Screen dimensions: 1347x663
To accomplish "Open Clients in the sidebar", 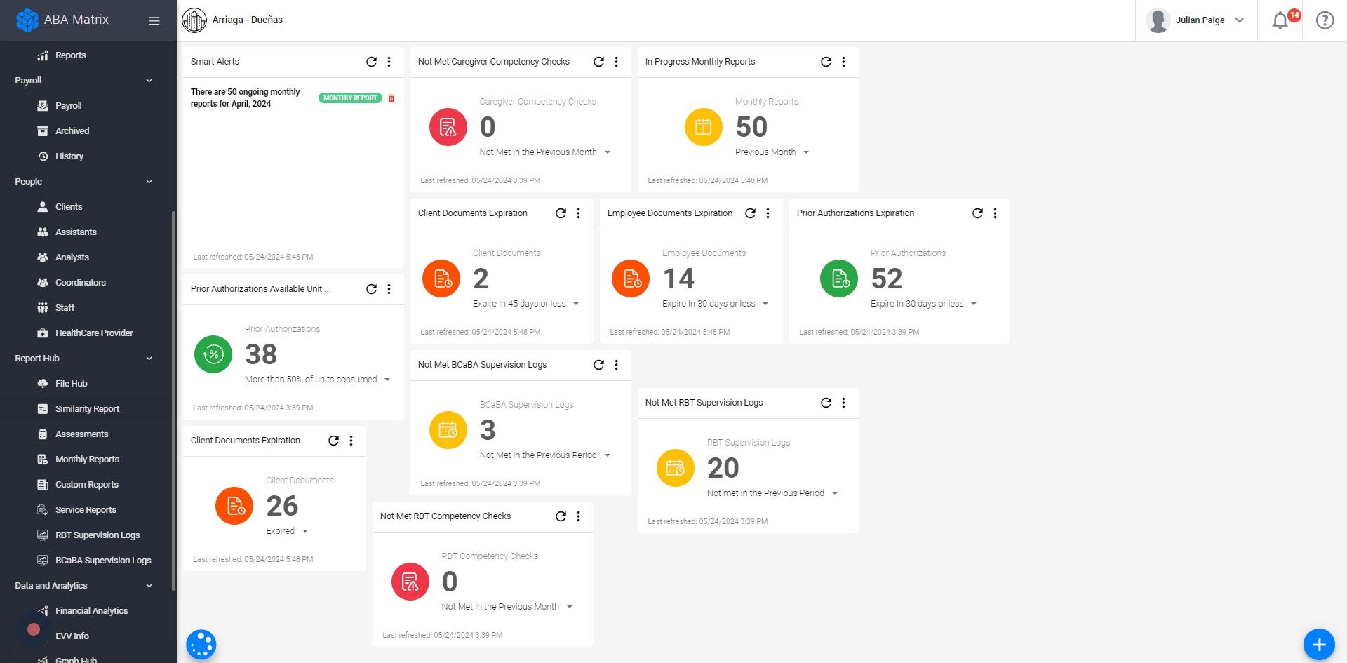I will coord(69,207).
